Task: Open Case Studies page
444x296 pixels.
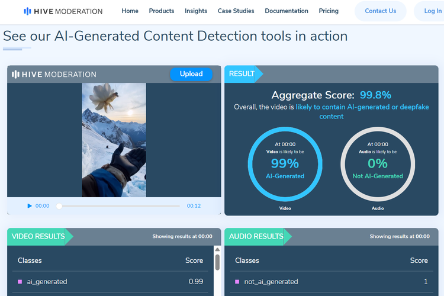Action: click(236, 11)
